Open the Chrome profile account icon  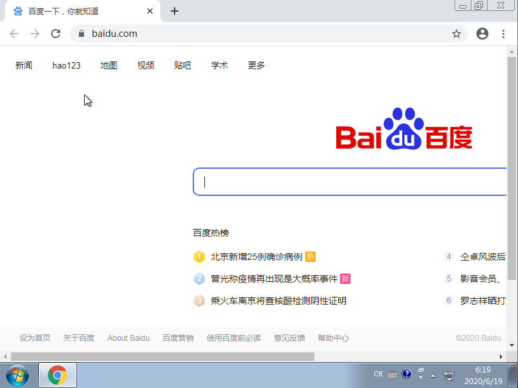pos(482,34)
